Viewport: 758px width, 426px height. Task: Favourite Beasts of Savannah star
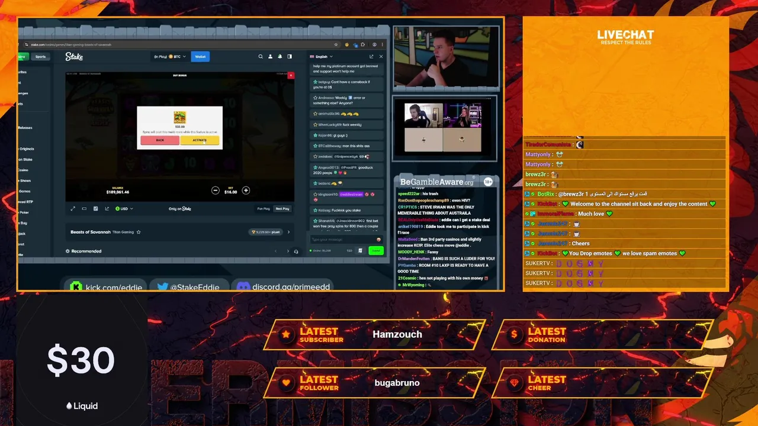(139, 232)
